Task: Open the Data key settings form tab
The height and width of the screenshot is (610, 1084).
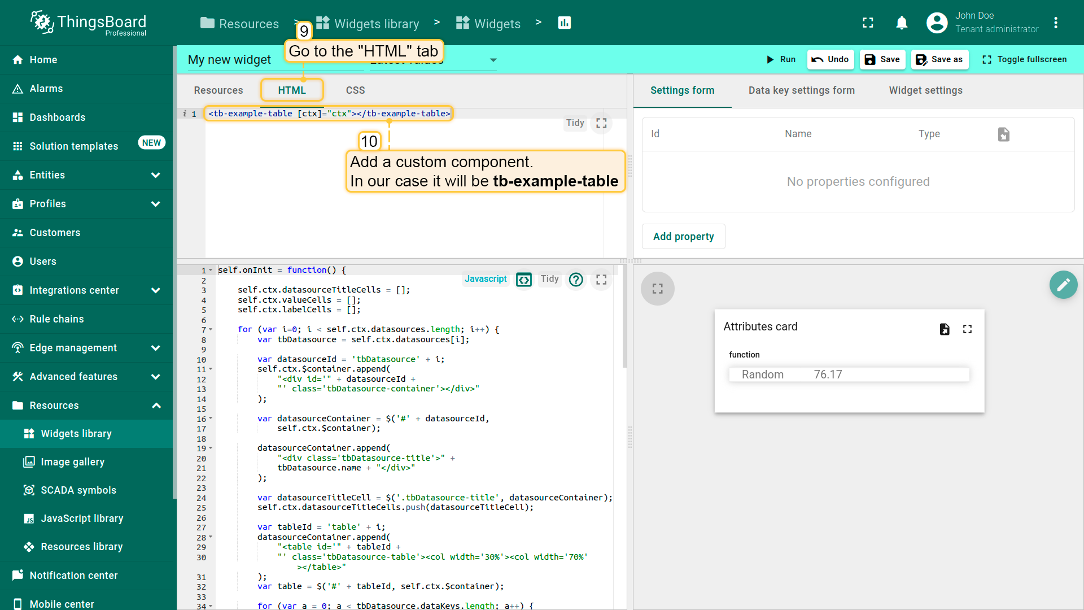Action: click(801, 90)
